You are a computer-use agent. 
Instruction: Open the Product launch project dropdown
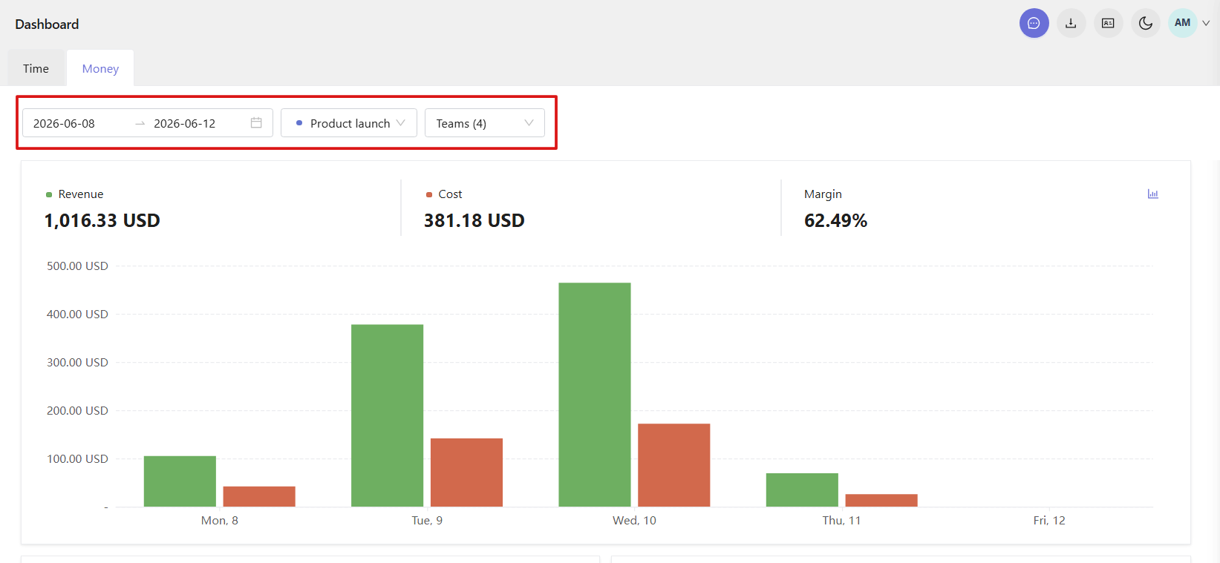[x=349, y=123]
